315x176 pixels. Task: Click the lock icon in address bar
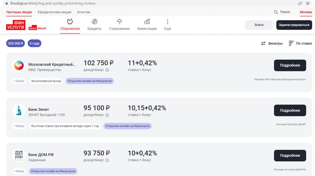[x=6, y=3]
